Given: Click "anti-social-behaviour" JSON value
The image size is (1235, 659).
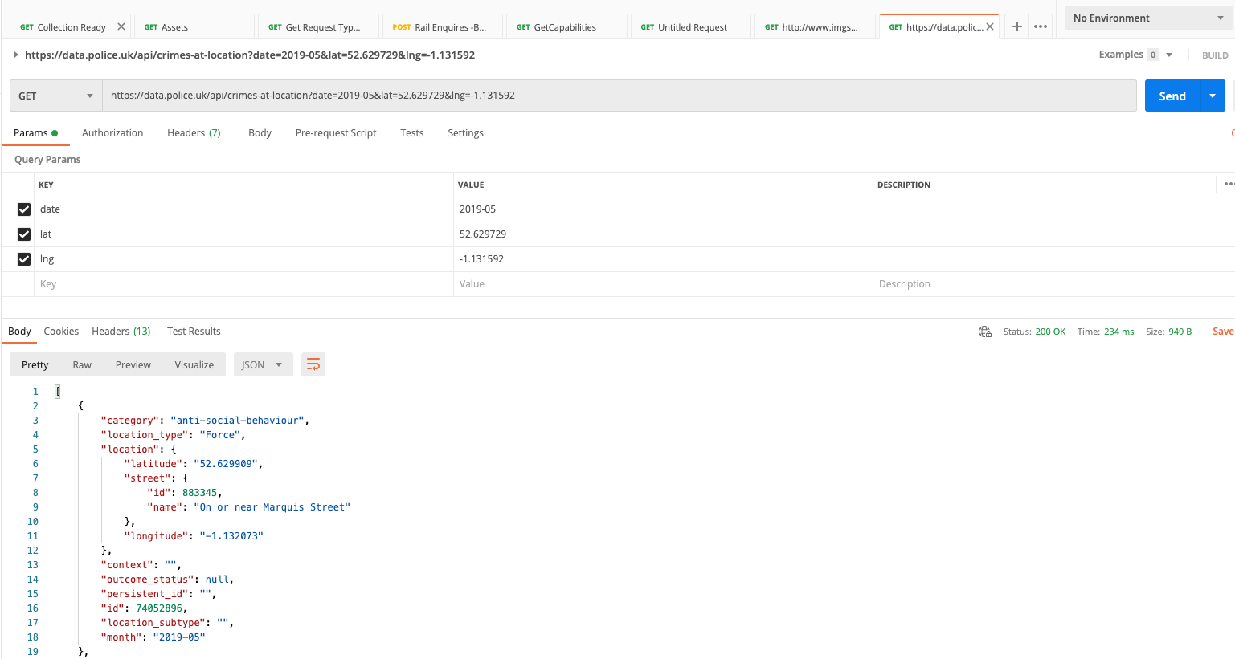Looking at the screenshot, I should pyautogui.click(x=237, y=421).
